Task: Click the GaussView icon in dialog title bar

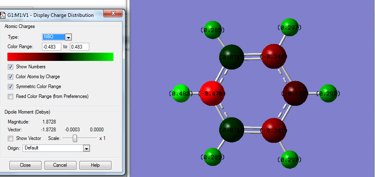Action: point(2,15)
